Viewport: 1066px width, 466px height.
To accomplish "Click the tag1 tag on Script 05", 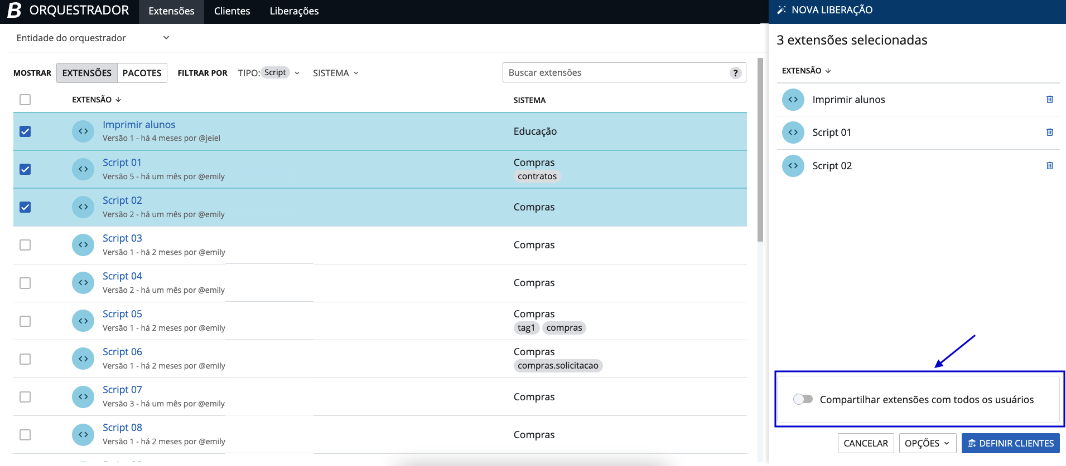I will coord(526,328).
